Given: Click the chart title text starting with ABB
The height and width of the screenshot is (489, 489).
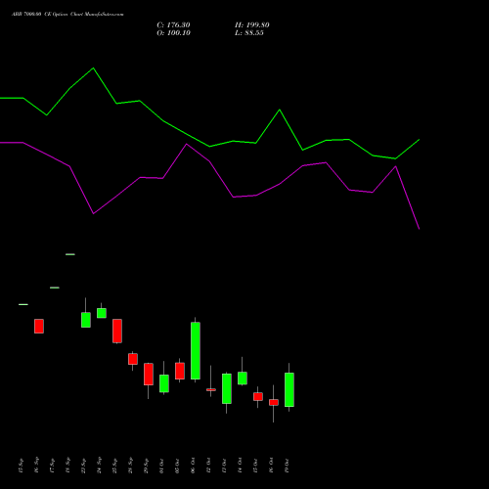Looking at the screenshot, I should coord(67,15).
